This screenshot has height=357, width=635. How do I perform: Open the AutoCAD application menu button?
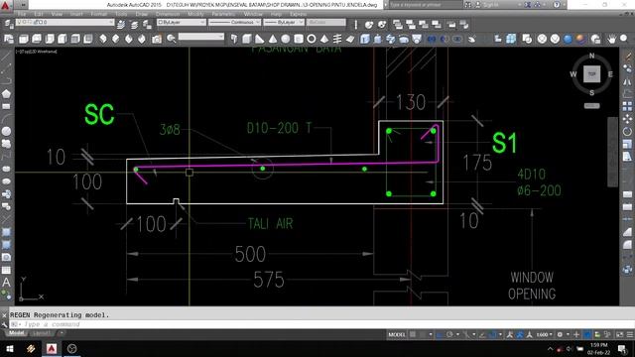(x=6, y=5)
